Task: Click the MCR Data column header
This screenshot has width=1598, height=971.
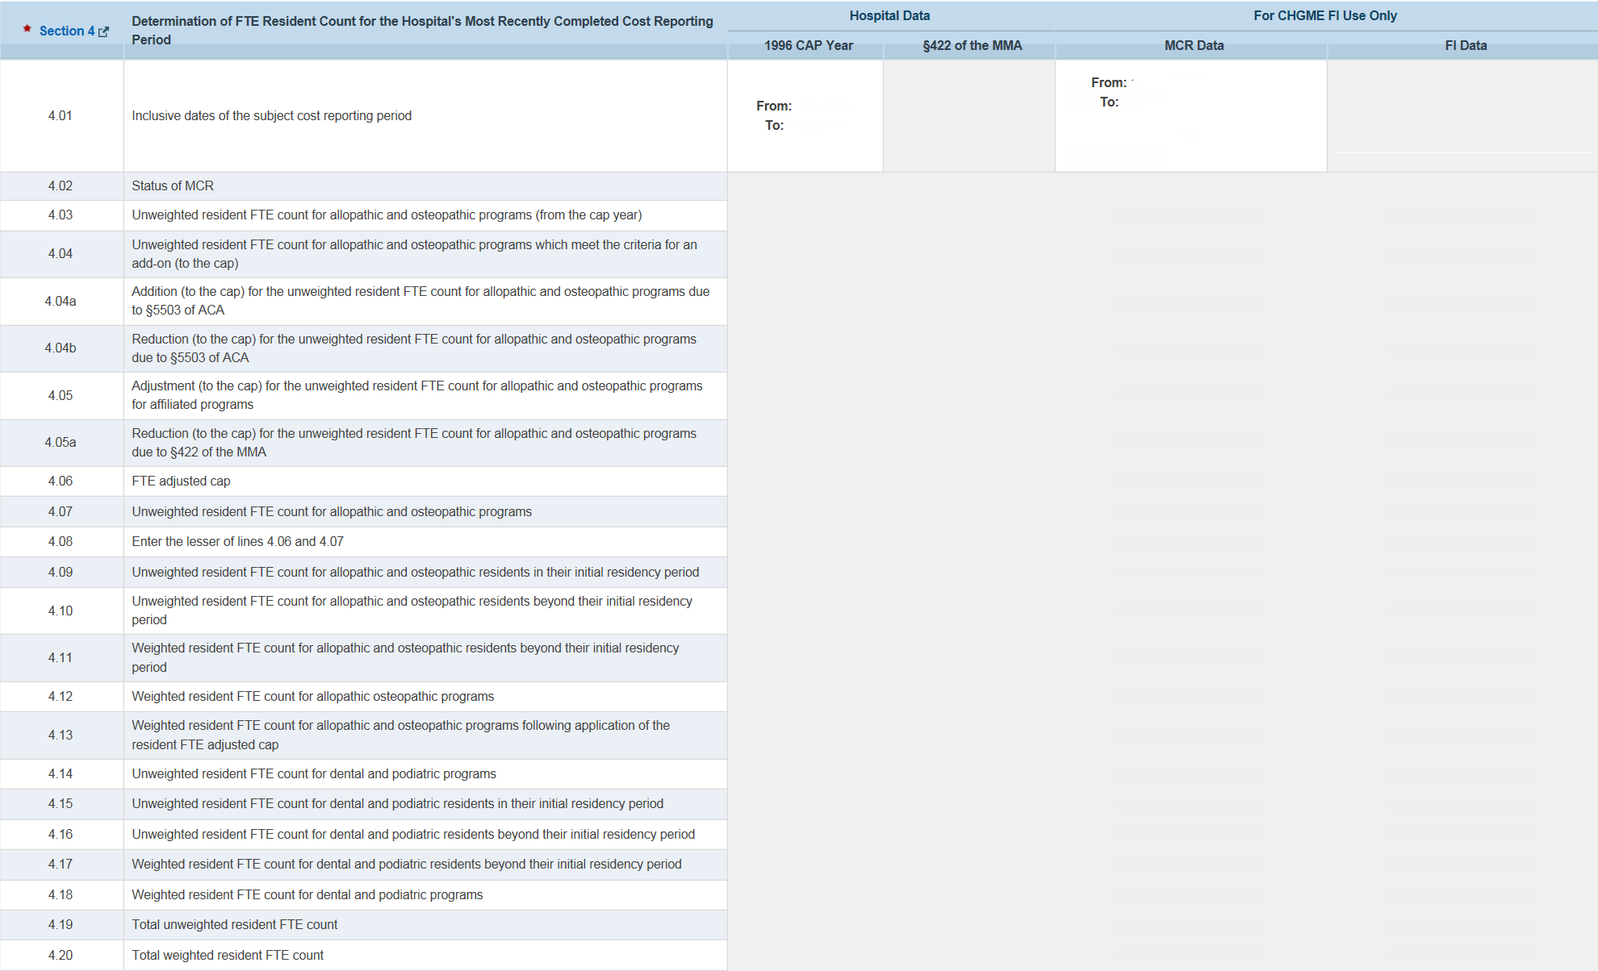Action: tap(1193, 45)
